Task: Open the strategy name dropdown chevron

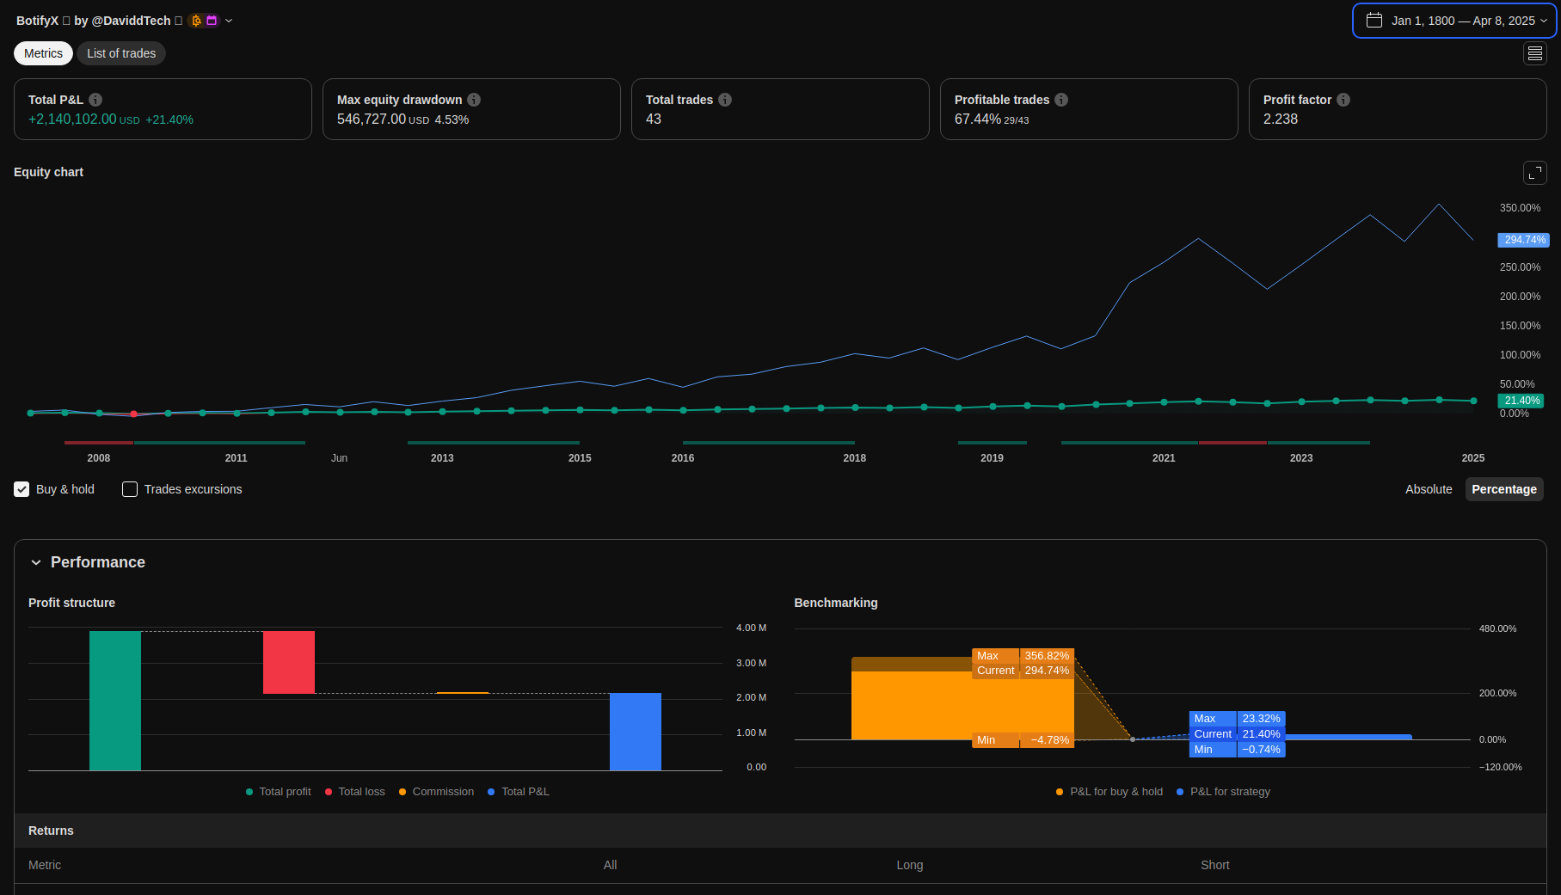Action: pyautogui.click(x=229, y=21)
